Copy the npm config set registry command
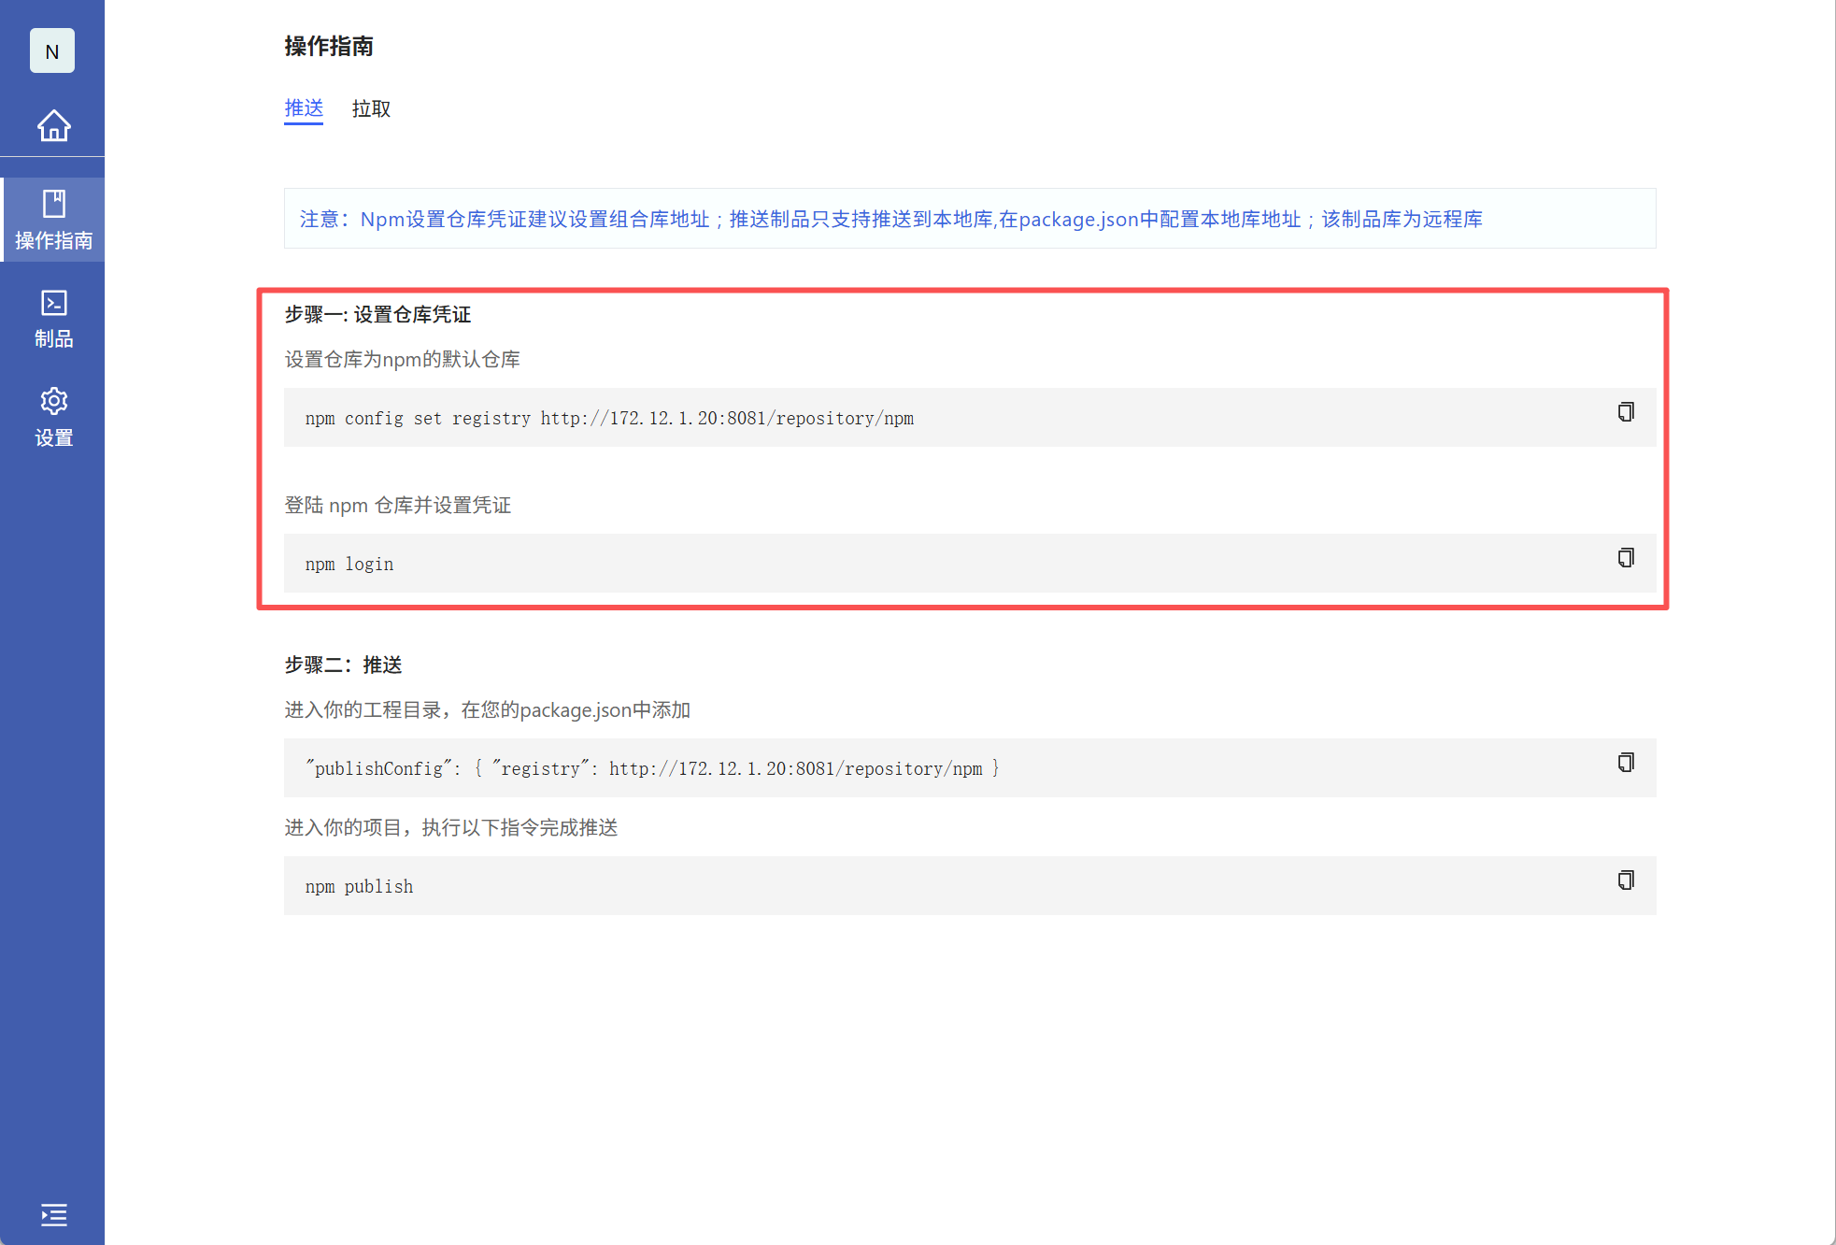 (x=1625, y=412)
